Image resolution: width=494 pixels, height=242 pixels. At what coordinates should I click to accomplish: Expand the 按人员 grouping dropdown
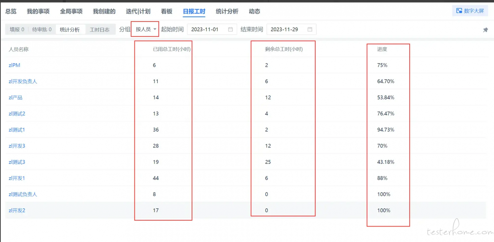146,29
